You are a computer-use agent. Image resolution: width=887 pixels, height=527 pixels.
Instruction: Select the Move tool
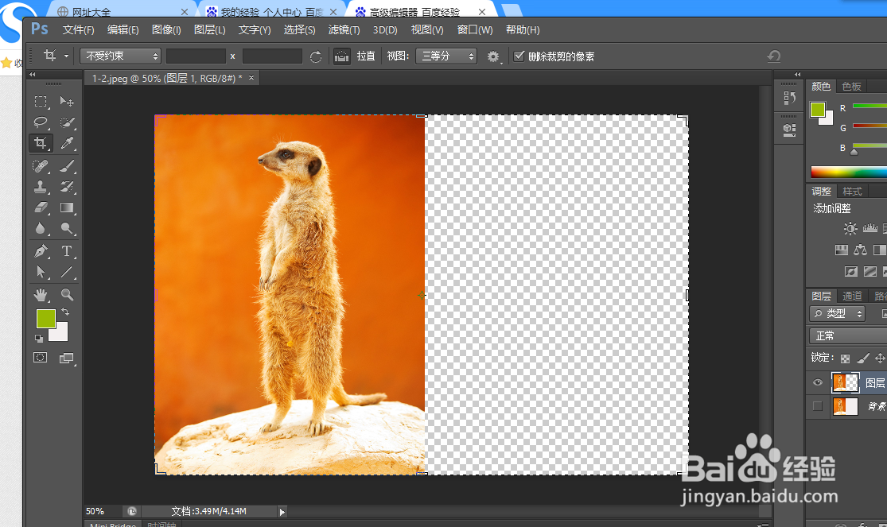[x=67, y=101]
